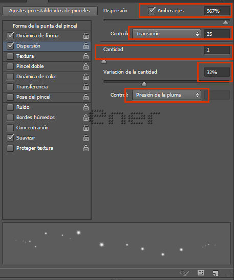234x280 pixels.
Task: Open Ajustes preestablecidos de pinceles
Action: tap(50, 11)
